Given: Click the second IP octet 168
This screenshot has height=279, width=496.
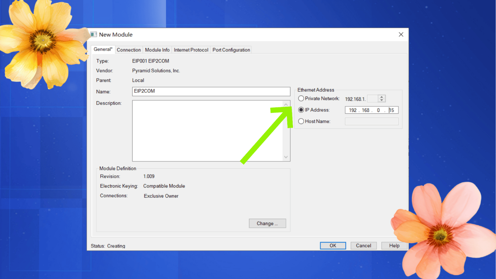Looking at the screenshot, I should click(x=365, y=110).
